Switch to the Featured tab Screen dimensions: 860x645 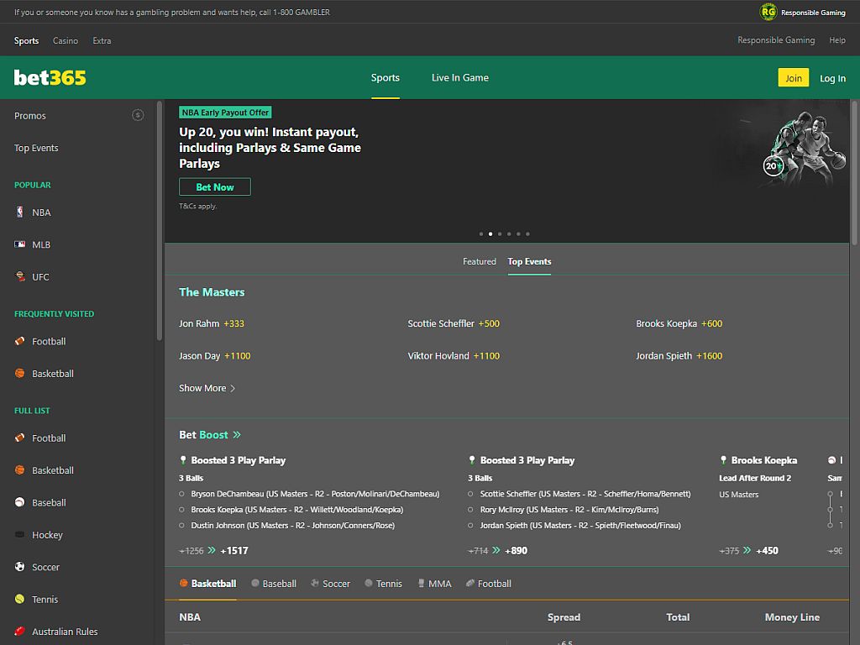pos(479,261)
